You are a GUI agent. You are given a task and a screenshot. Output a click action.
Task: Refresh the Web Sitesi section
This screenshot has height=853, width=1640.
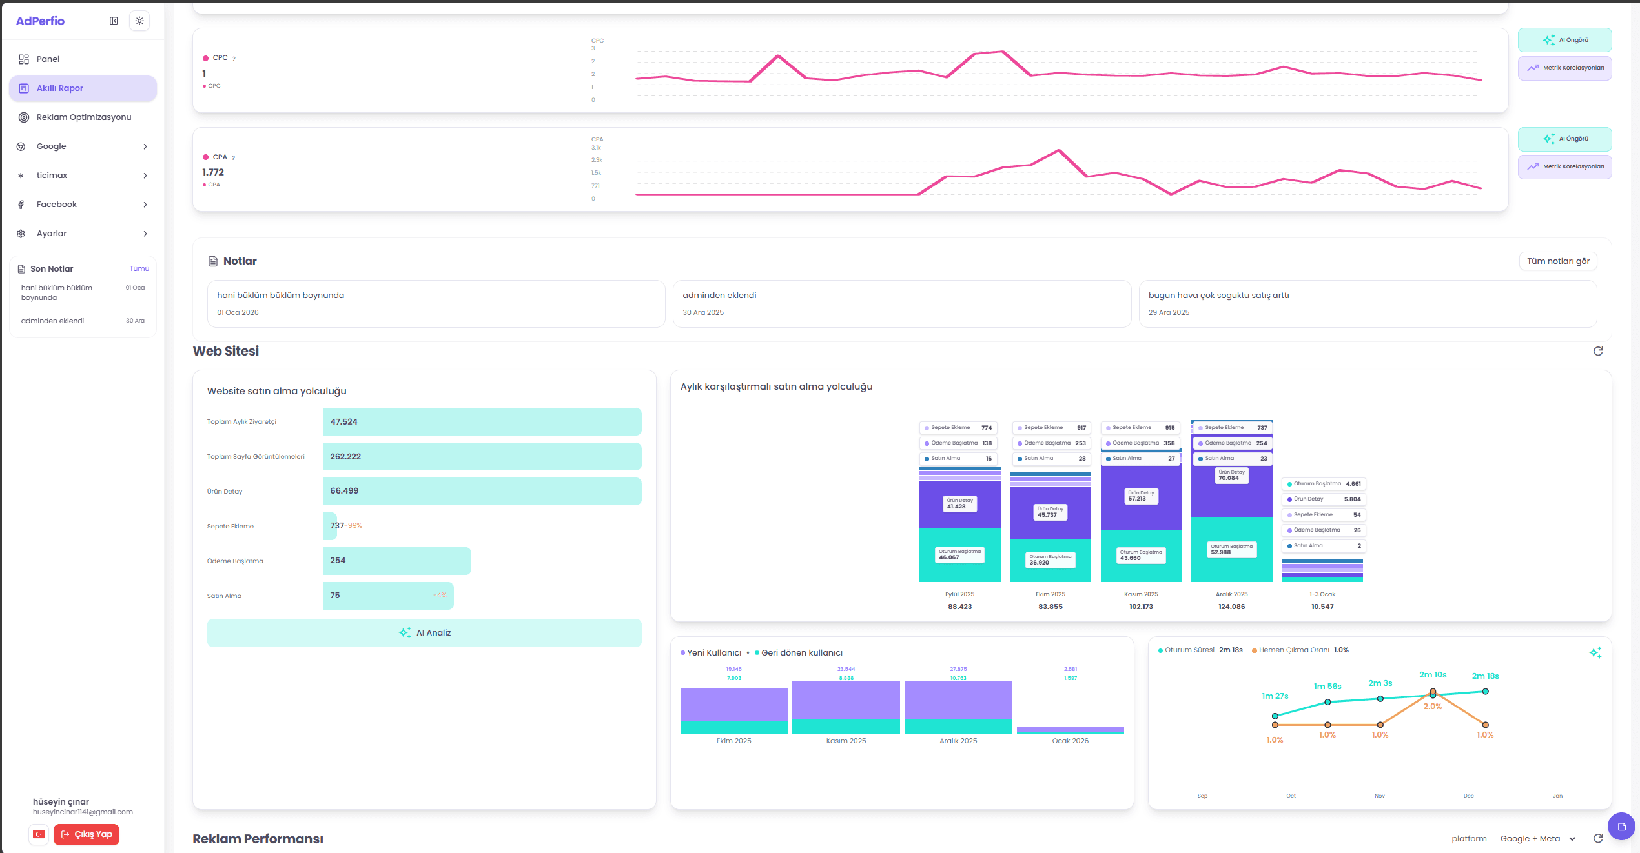tap(1598, 351)
